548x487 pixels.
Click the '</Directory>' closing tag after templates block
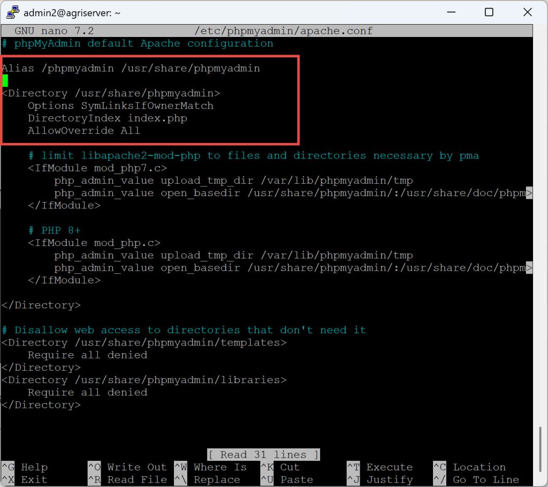click(x=41, y=368)
